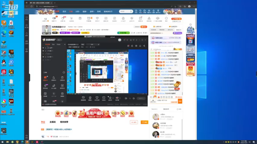Click the share icon at the streaming app's top right
This screenshot has height=144, width=257.
(x=144, y=46)
